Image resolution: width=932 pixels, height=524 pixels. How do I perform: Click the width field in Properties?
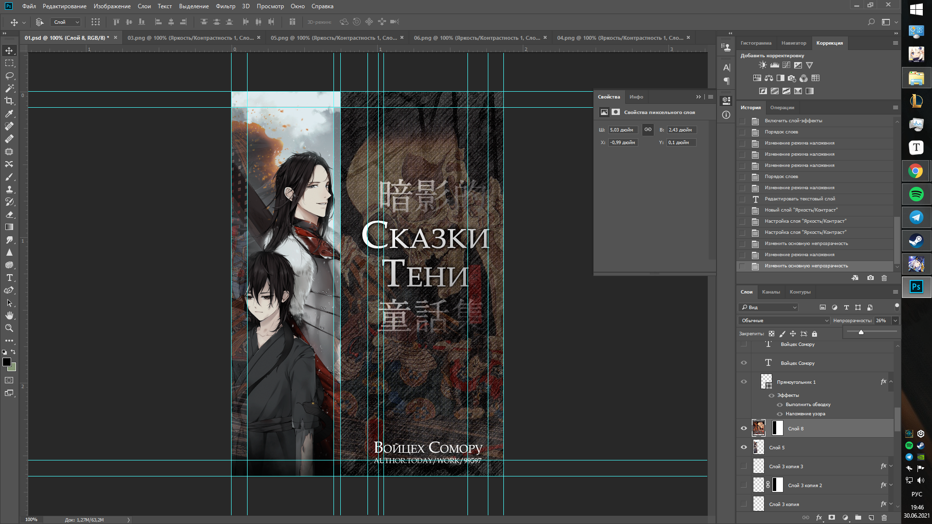tap(623, 130)
